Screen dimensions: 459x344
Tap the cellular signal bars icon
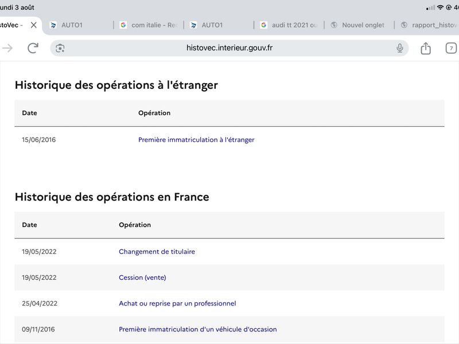pos(430,7)
